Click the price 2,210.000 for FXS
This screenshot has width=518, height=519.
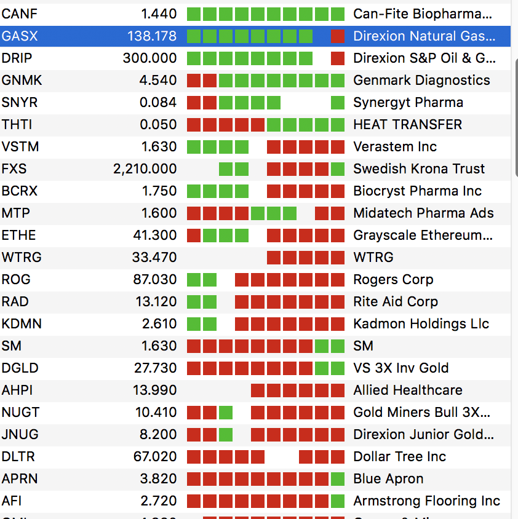tap(145, 169)
